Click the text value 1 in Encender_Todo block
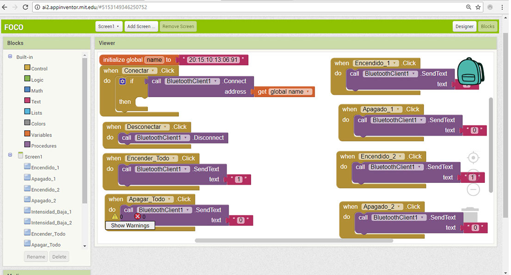Screen dimensions: 511x275 239,179
